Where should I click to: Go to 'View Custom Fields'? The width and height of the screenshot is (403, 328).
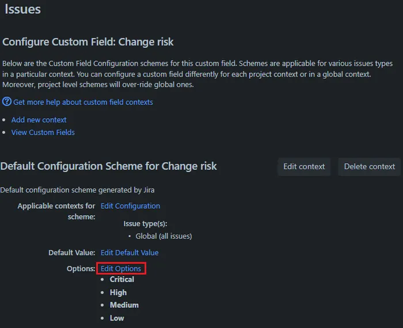[43, 133]
